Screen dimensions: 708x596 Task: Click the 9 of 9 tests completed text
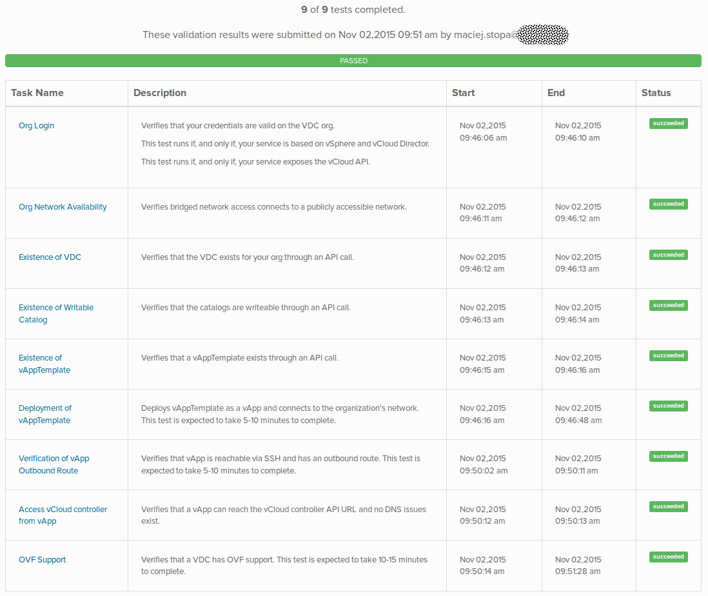[x=353, y=10]
